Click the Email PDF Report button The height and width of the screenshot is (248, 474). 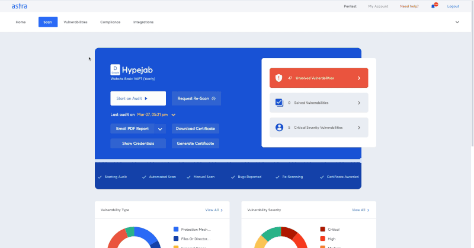point(132,129)
